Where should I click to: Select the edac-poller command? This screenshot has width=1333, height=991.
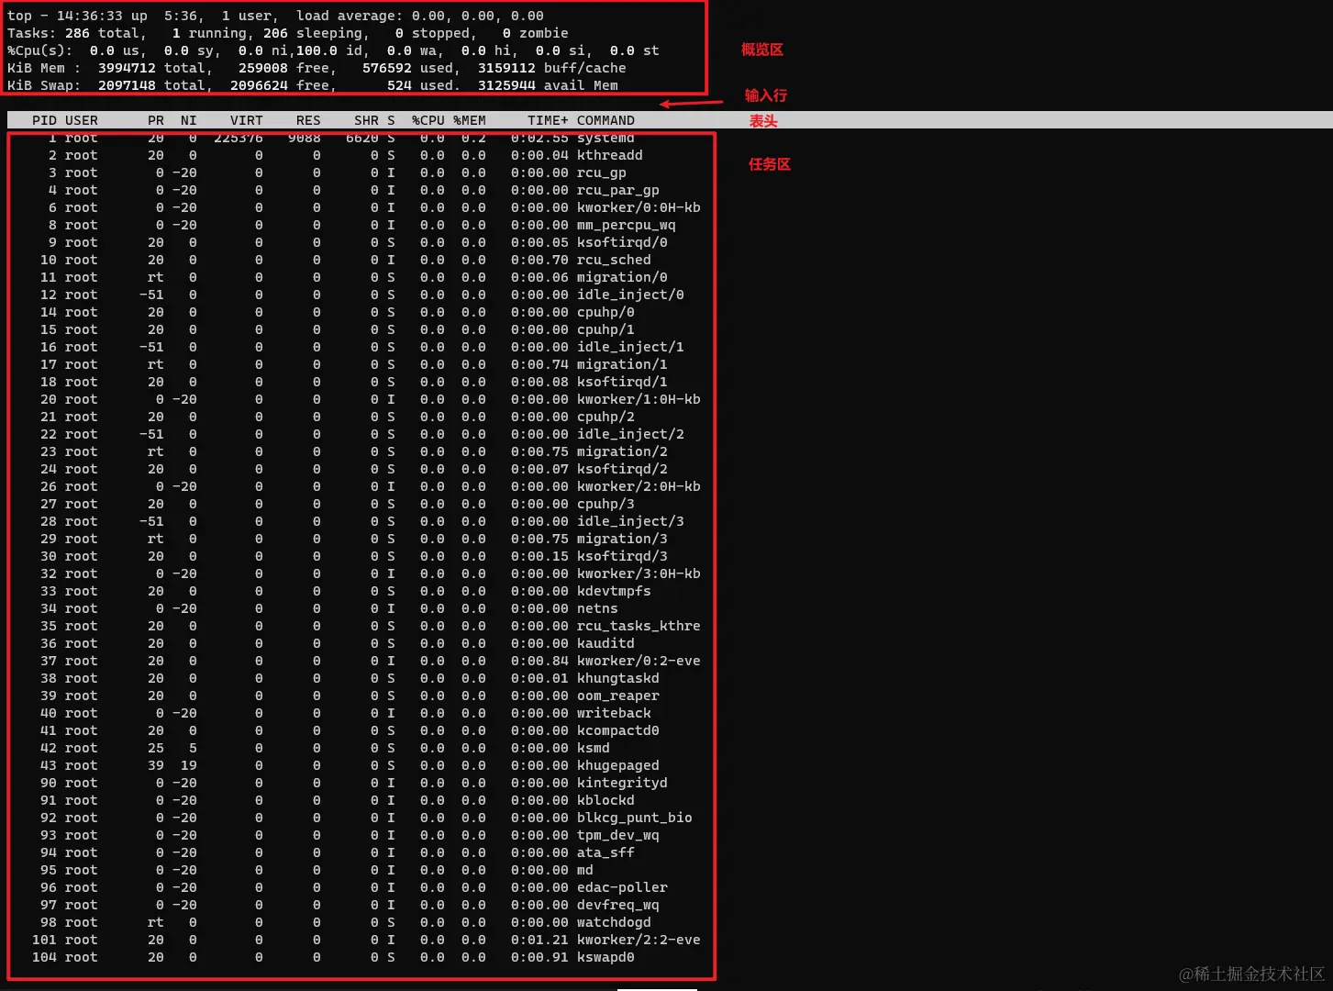tap(622, 887)
